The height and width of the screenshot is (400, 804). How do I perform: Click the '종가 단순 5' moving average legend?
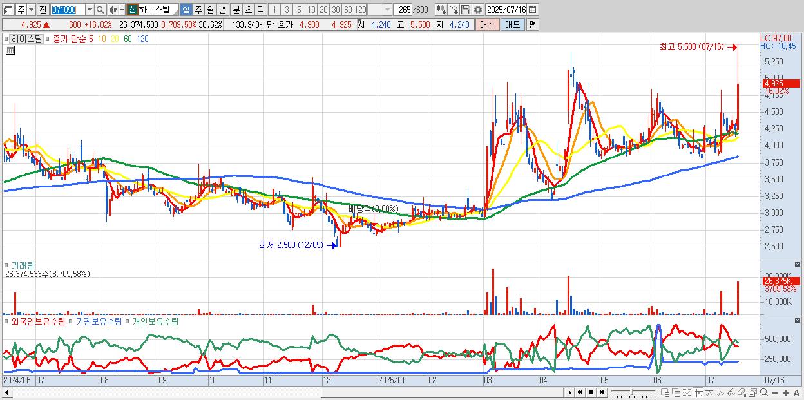[x=73, y=39]
